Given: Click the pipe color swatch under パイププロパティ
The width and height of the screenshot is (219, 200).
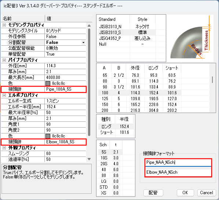Looking at the screenshot, I should coord(48,83).
